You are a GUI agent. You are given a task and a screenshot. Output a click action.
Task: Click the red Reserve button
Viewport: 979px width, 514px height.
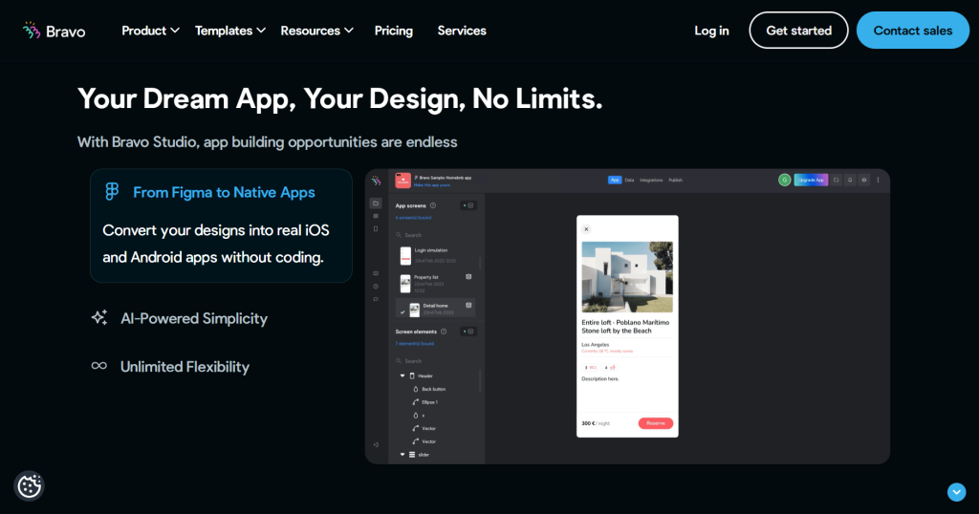click(656, 423)
